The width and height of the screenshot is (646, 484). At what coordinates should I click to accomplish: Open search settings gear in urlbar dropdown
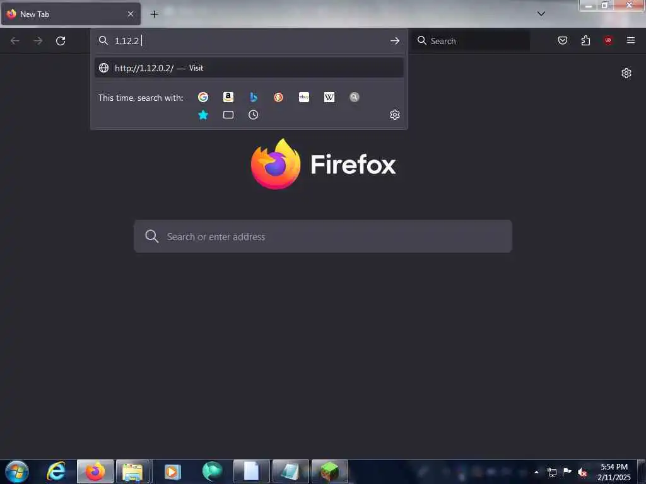[395, 115]
